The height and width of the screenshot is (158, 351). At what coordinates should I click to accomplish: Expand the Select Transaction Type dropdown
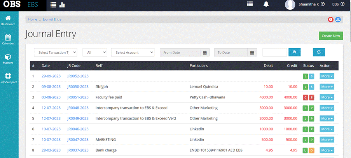pos(56,53)
